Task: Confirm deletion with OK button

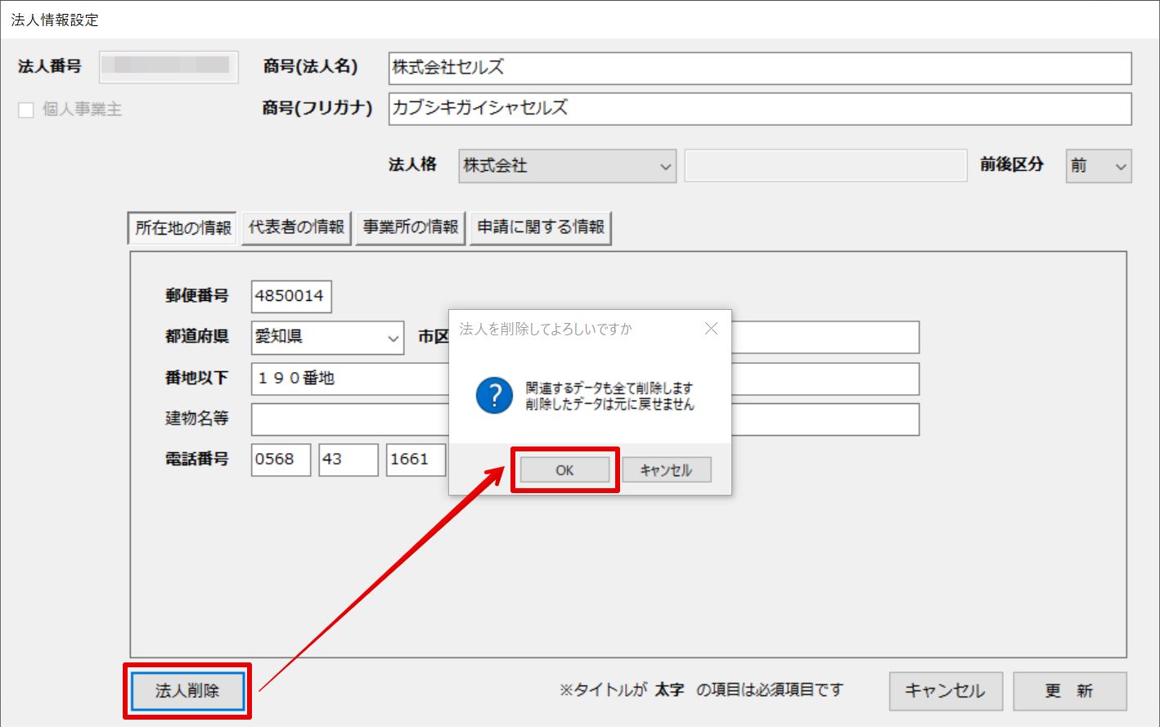Action: coord(564,470)
